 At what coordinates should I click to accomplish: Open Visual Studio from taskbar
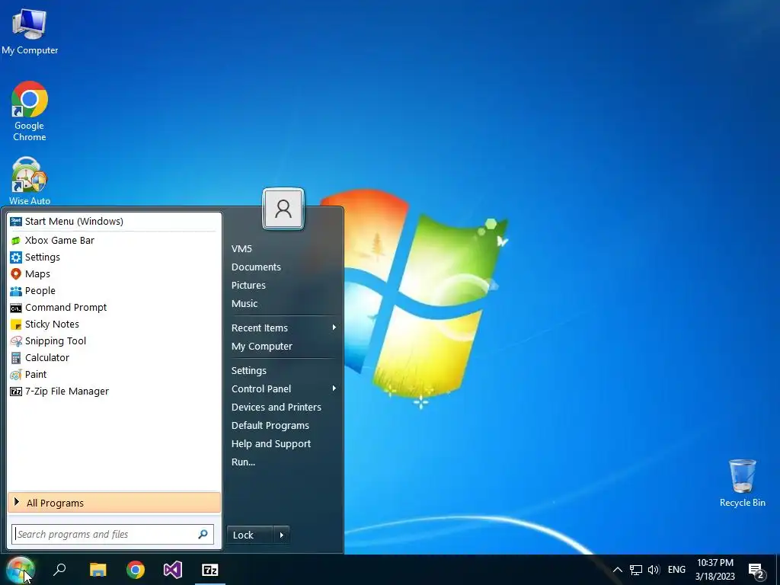click(173, 570)
